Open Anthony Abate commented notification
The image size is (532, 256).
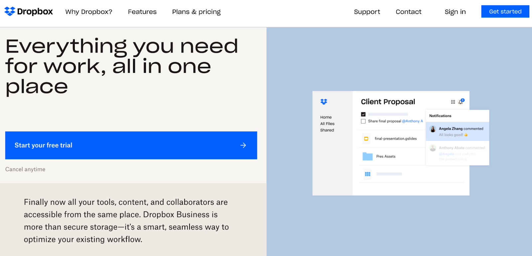[x=458, y=153]
